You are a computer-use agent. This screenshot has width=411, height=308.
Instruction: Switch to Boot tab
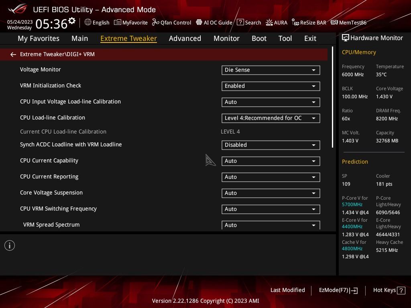click(259, 38)
